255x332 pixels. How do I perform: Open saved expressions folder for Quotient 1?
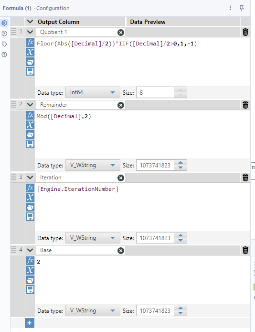(x=30, y=62)
